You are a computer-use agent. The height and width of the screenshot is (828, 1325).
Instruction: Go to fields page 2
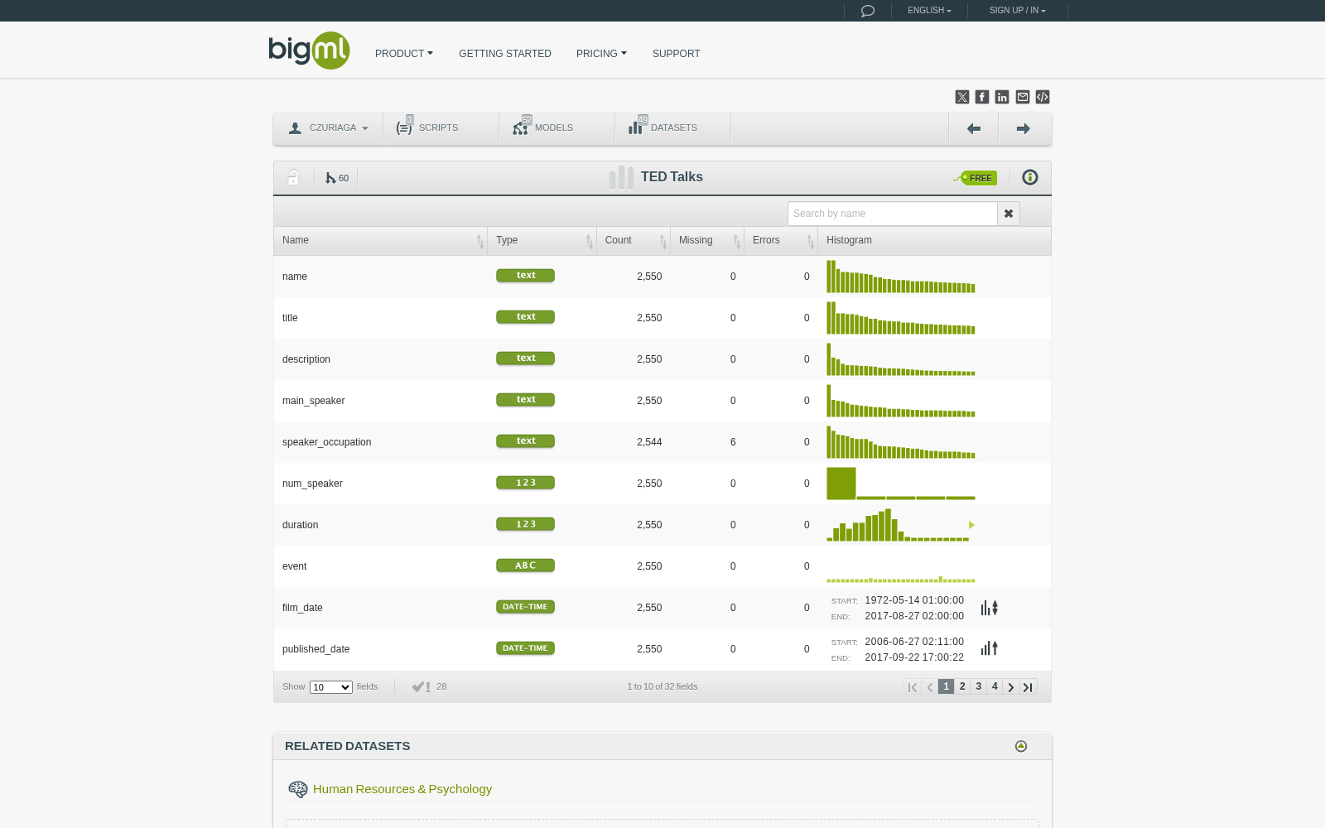pyautogui.click(x=962, y=686)
